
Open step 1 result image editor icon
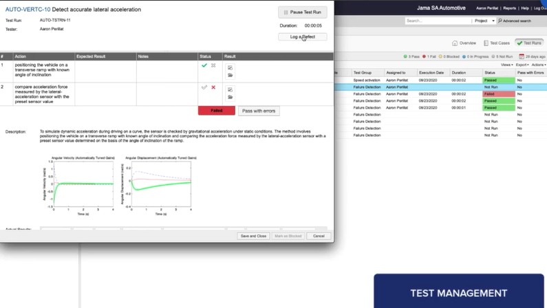pyautogui.click(x=230, y=68)
